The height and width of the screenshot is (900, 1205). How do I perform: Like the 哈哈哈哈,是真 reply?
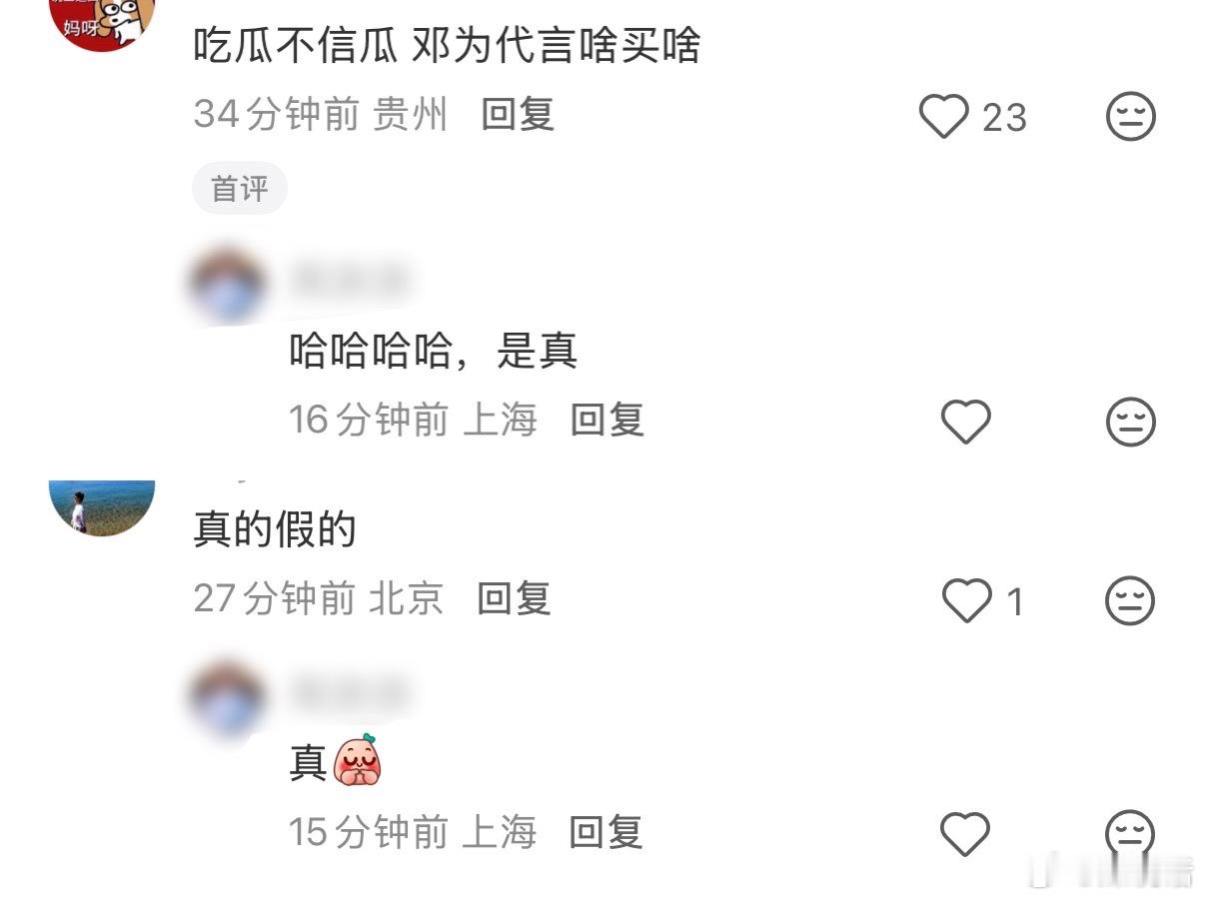(x=966, y=422)
